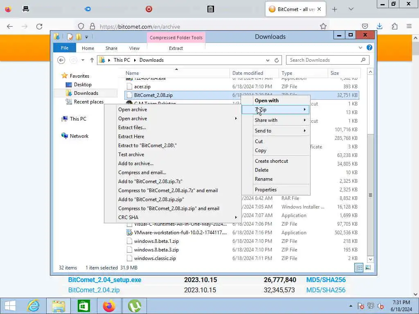Open the BitComet_2.04_setup.exe link
The height and width of the screenshot is (314, 419).
tap(104, 280)
